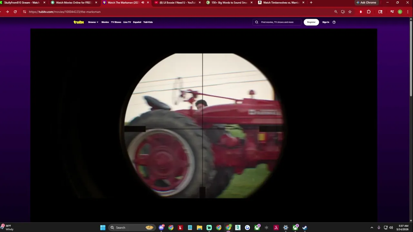Switch to the 150+ Big Words tab
413x232 pixels.
point(229,3)
